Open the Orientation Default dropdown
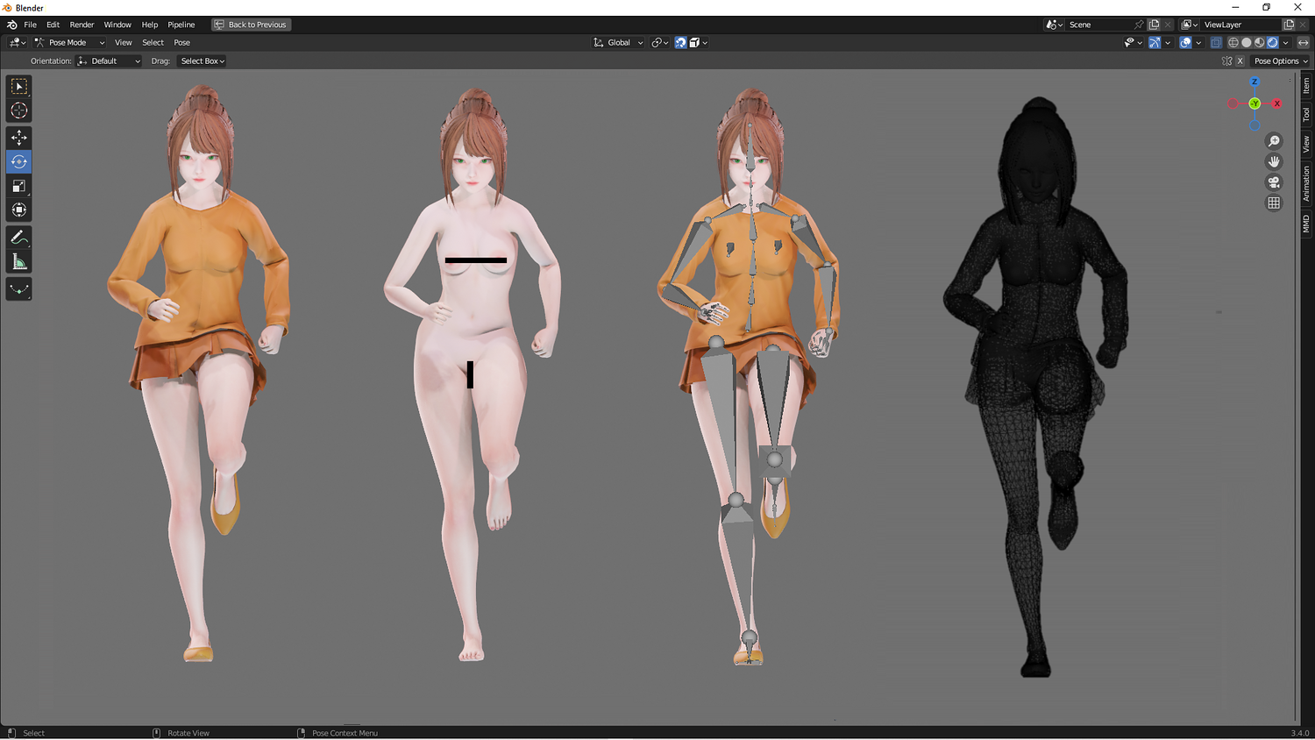This screenshot has height=740, width=1315. pos(109,61)
